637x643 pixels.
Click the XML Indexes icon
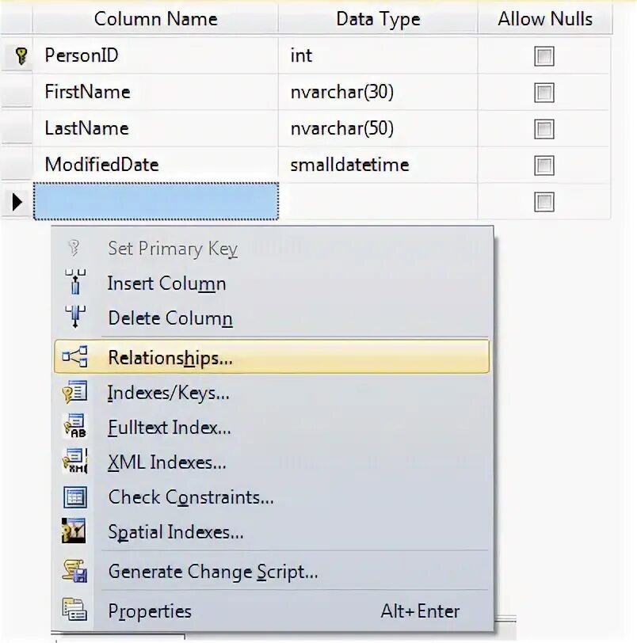click(x=74, y=462)
